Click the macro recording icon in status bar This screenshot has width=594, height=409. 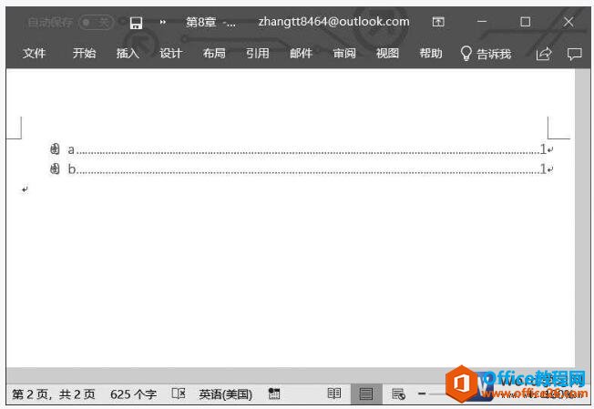pyautogui.click(x=274, y=394)
